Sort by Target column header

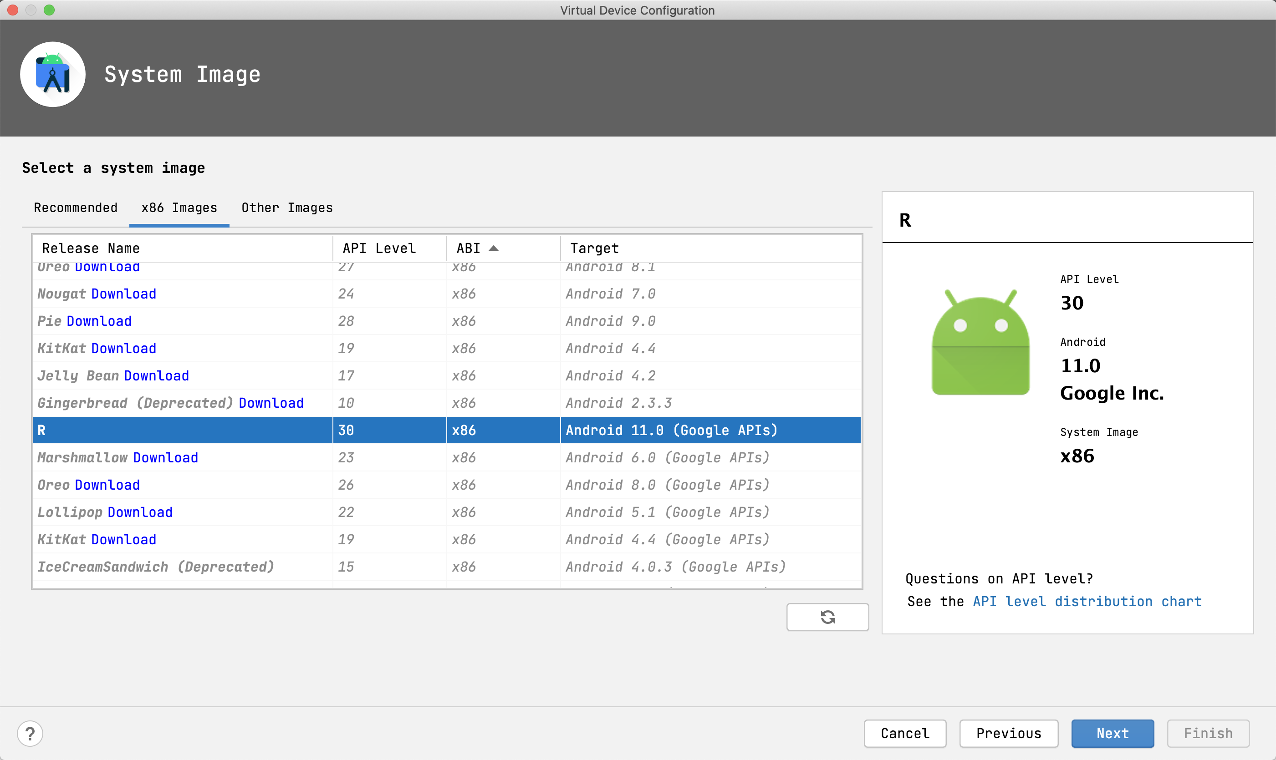pyautogui.click(x=594, y=248)
